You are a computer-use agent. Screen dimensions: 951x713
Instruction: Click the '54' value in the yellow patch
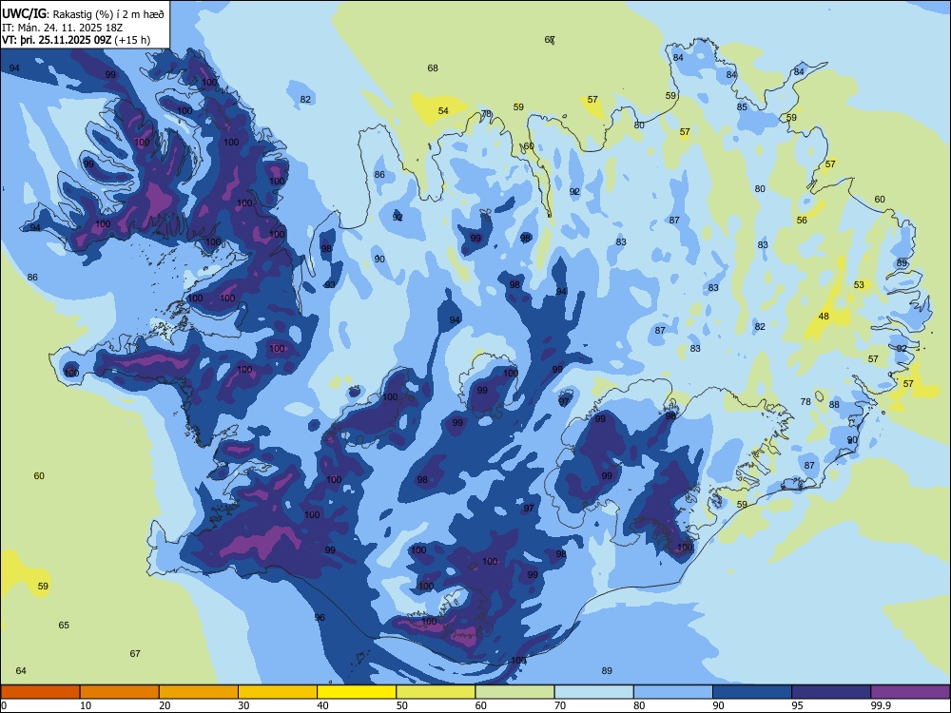(443, 110)
